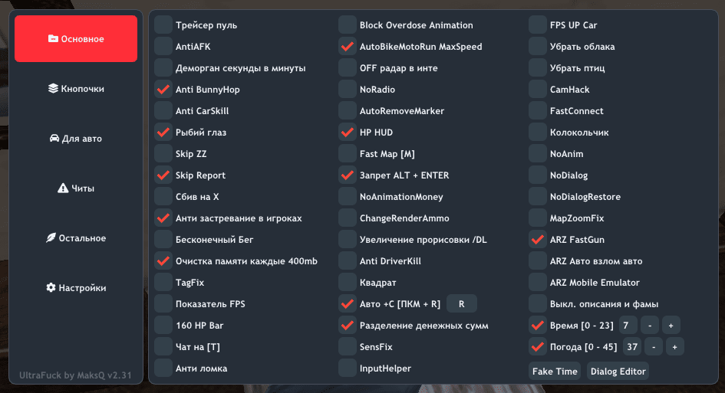Increase the Время value with plus
The width and height of the screenshot is (725, 393).
pyautogui.click(x=671, y=326)
